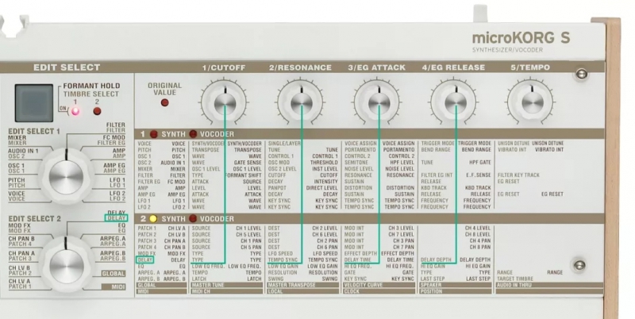The width and height of the screenshot is (635, 319).
Task: Adjust the 2/RESONANCE knob
Action: [302, 103]
